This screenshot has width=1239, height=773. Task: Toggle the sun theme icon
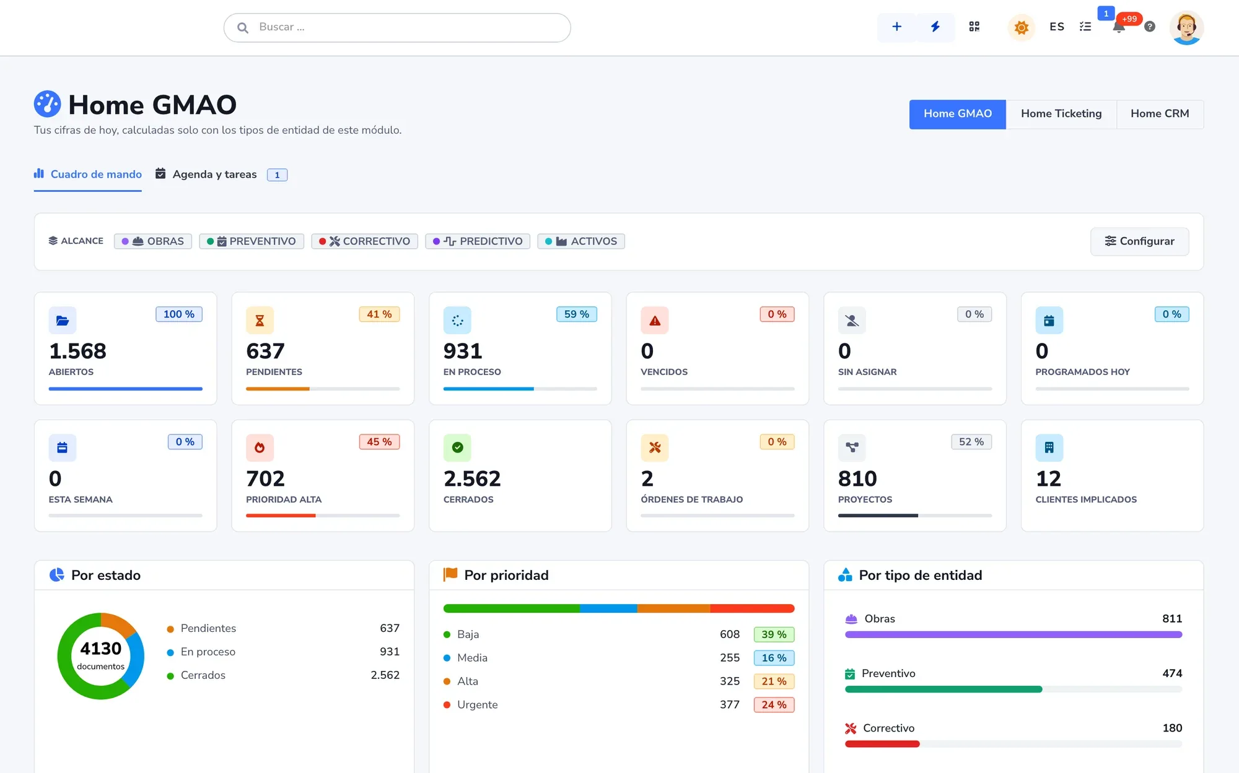coord(1022,27)
